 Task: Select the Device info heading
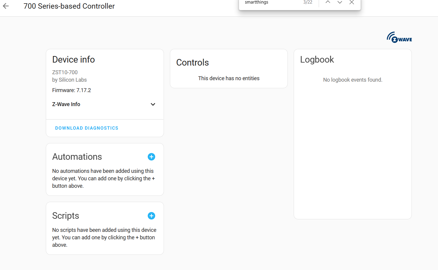click(x=73, y=59)
